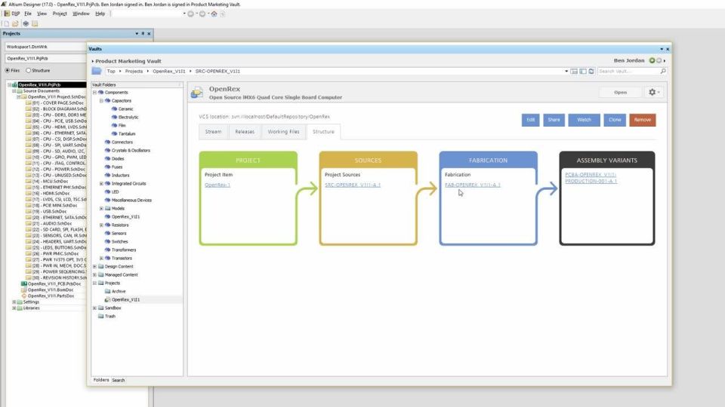The width and height of the screenshot is (725, 407).
Task: Click the Watch button
Action: click(x=584, y=120)
